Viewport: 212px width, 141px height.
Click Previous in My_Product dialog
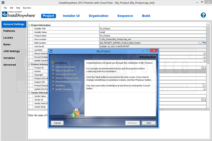point(132,123)
